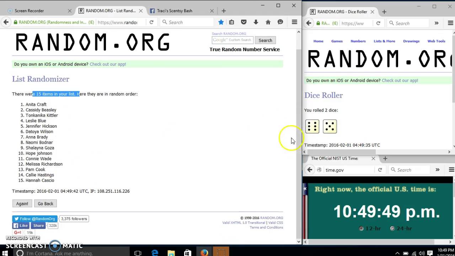
Task: Open Lists & More menu on Dice Roller page
Action: pyautogui.click(x=384, y=41)
